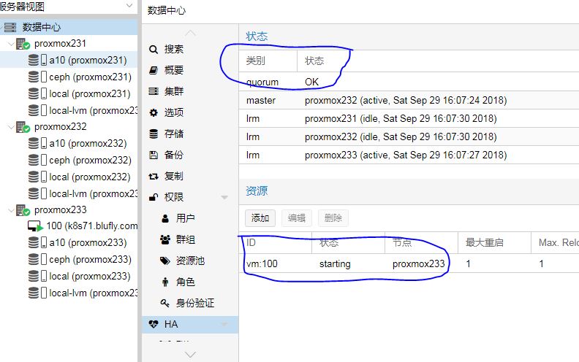The width and height of the screenshot is (579, 362).
Task: Click the server icon for 集群
Action: (x=154, y=91)
